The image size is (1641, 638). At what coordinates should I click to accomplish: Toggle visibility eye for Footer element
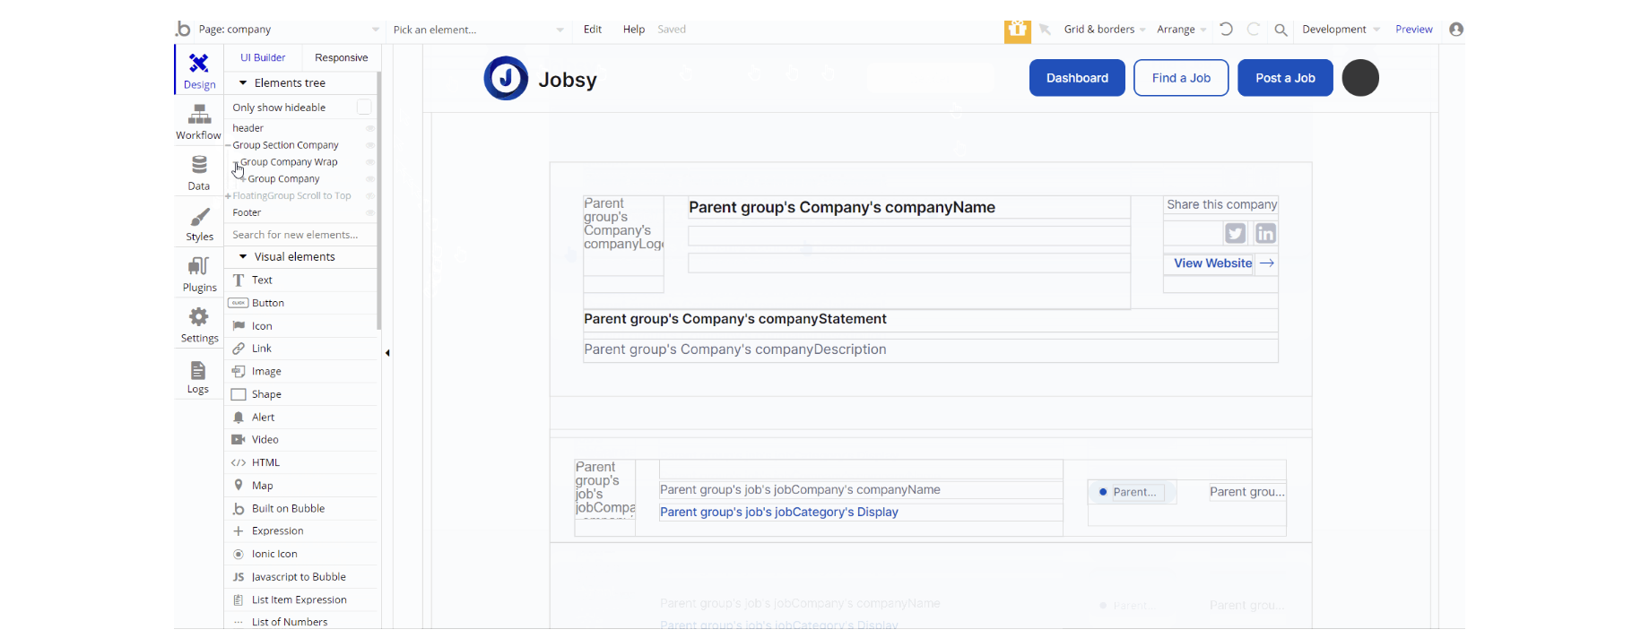pos(370,213)
